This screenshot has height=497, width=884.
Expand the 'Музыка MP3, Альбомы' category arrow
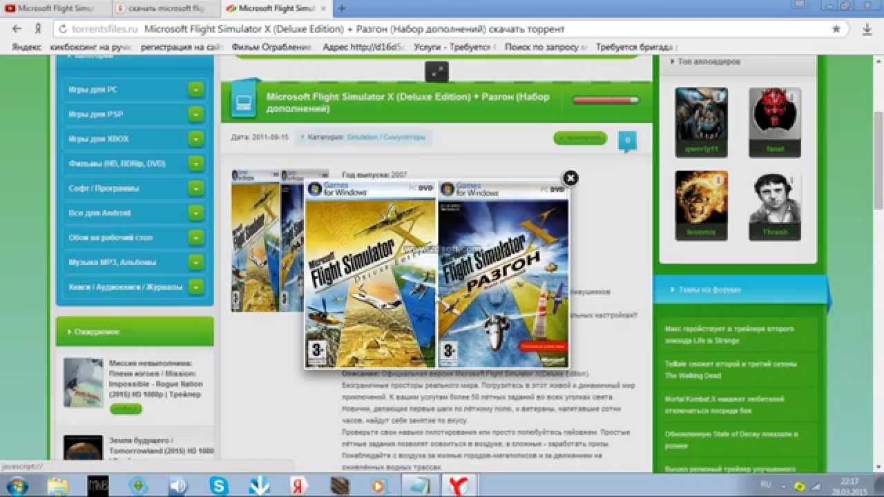point(196,262)
